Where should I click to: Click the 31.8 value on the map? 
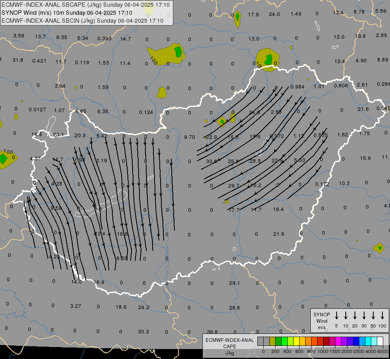pos(18,60)
